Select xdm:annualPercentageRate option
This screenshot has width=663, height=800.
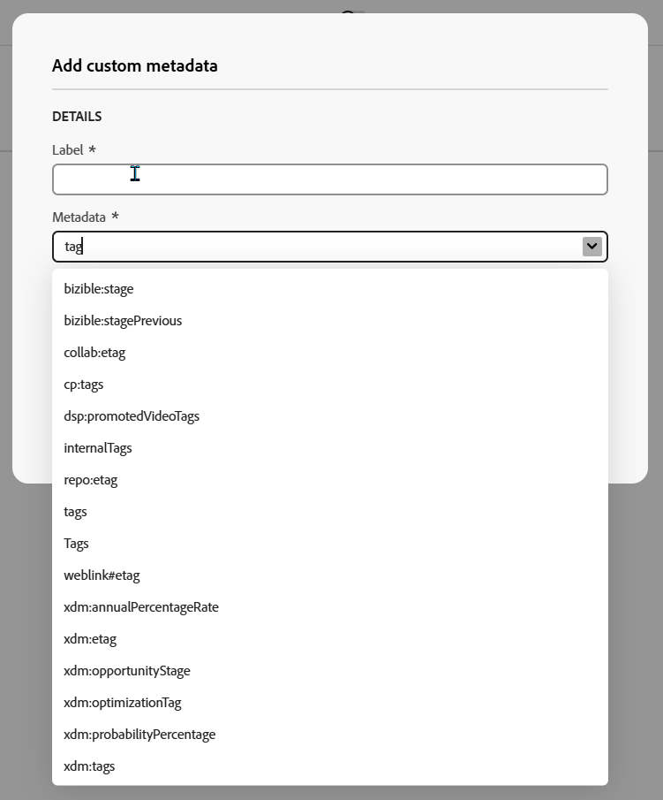pyautogui.click(x=141, y=607)
